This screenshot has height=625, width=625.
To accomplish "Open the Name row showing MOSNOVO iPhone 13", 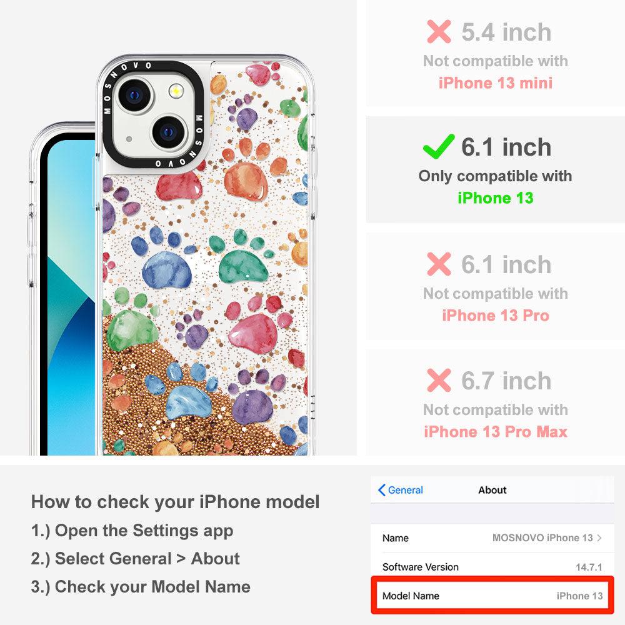I will click(x=492, y=537).
